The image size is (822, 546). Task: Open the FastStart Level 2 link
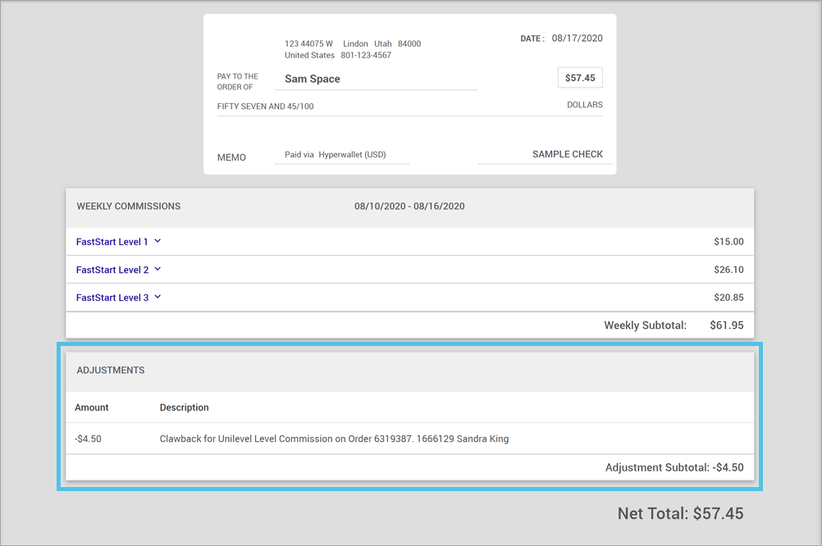[x=112, y=270]
